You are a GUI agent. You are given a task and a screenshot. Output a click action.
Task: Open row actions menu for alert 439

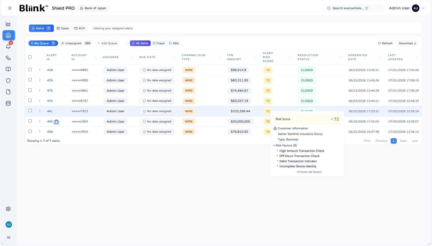[x=40, y=132]
